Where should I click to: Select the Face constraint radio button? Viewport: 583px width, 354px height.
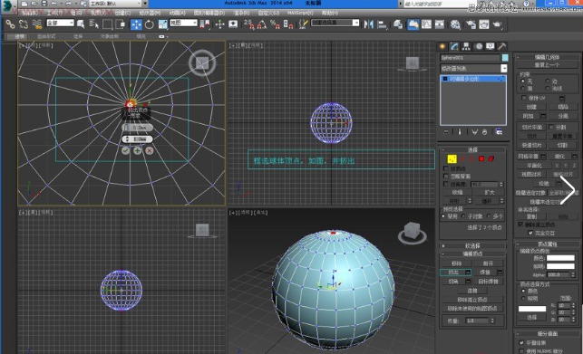coord(523,89)
